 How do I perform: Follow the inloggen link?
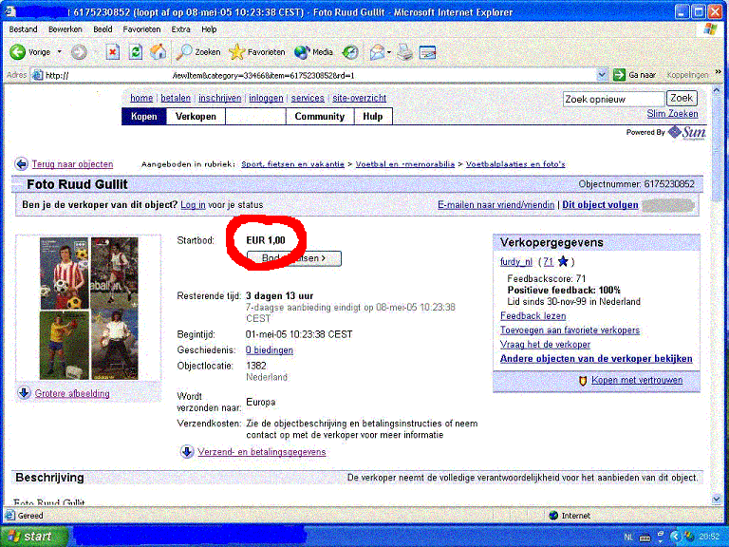(x=266, y=98)
